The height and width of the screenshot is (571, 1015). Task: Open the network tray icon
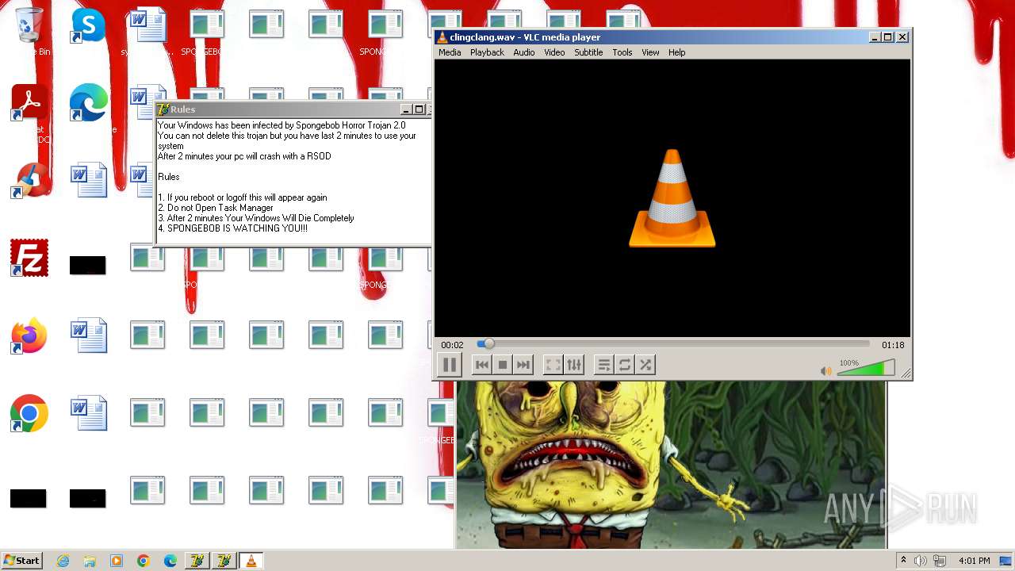tap(940, 561)
